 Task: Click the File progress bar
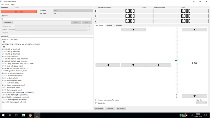tap(51, 26)
